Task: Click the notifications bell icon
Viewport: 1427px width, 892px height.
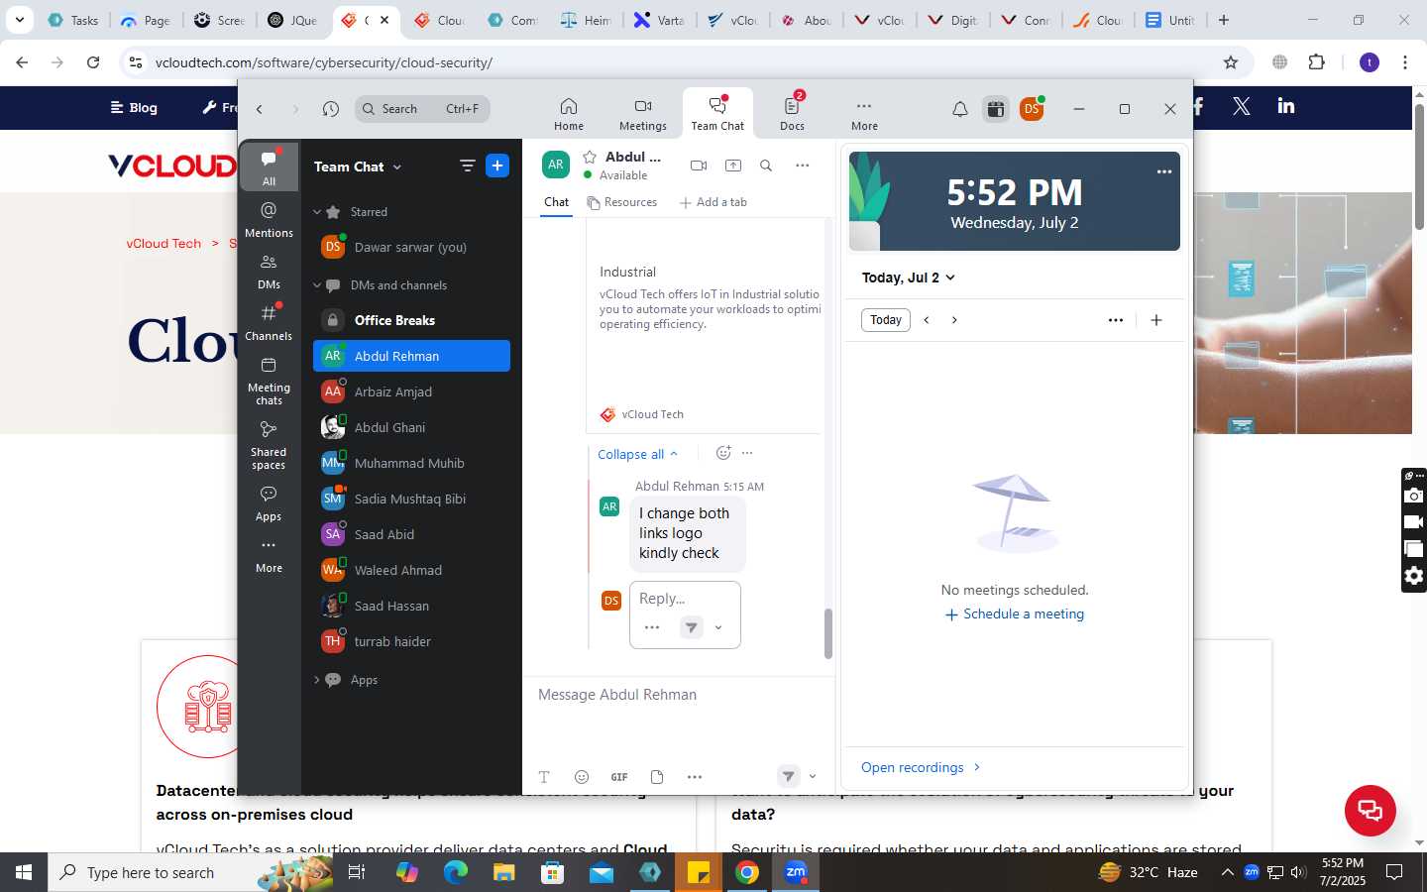Action: point(959,109)
